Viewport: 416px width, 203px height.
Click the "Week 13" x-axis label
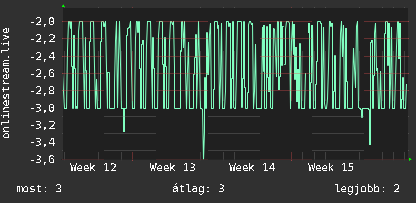173,168
